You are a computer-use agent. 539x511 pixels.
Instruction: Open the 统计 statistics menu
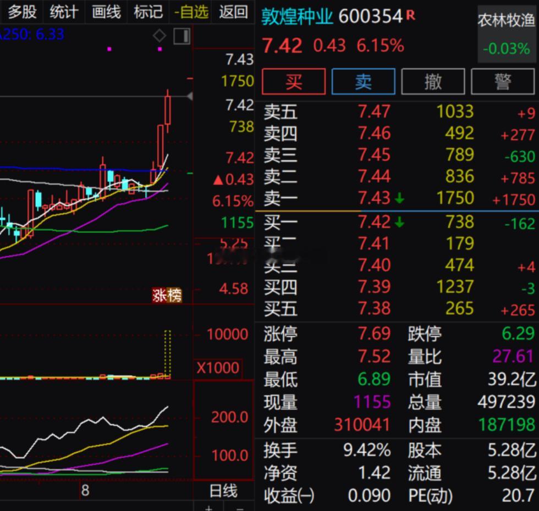(64, 12)
